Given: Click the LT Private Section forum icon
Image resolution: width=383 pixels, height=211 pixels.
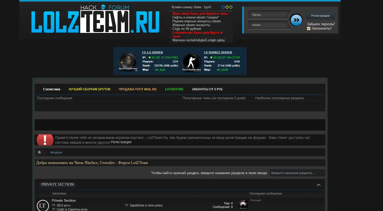Looking at the screenshot, I should [42, 205].
